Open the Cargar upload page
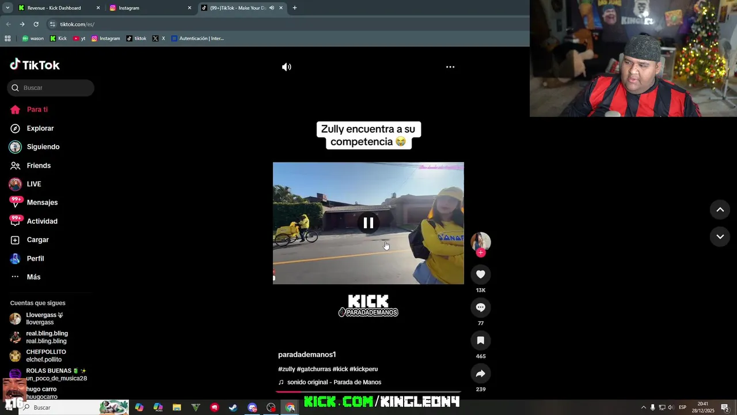Viewport: 737px width, 415px height. [30, 240]
